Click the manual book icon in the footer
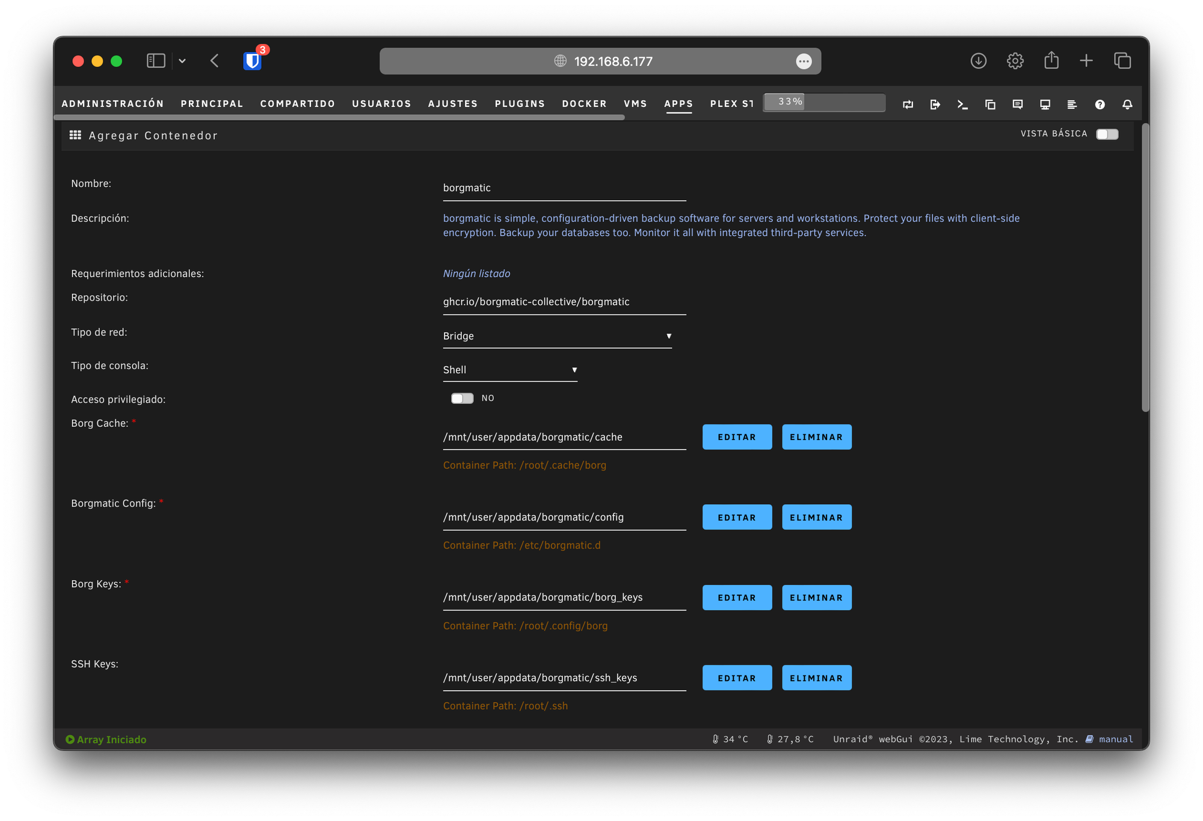The width and height of the screenshot is (1203, 821). click(1089, 739)
